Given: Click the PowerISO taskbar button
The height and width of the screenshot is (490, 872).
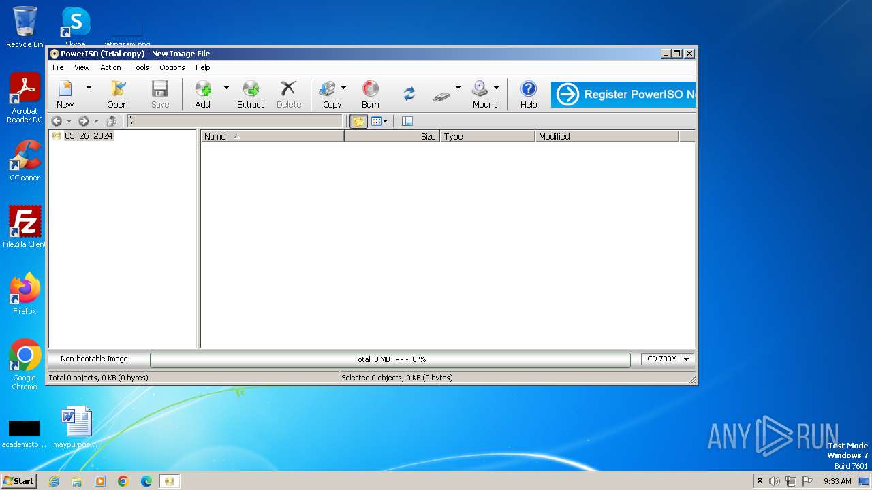Looking at the screenshot, I should tap(170, 481).
